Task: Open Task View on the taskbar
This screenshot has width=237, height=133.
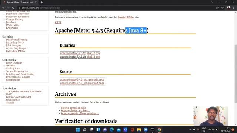Action: pyautogui.click(x=91, y=130)
